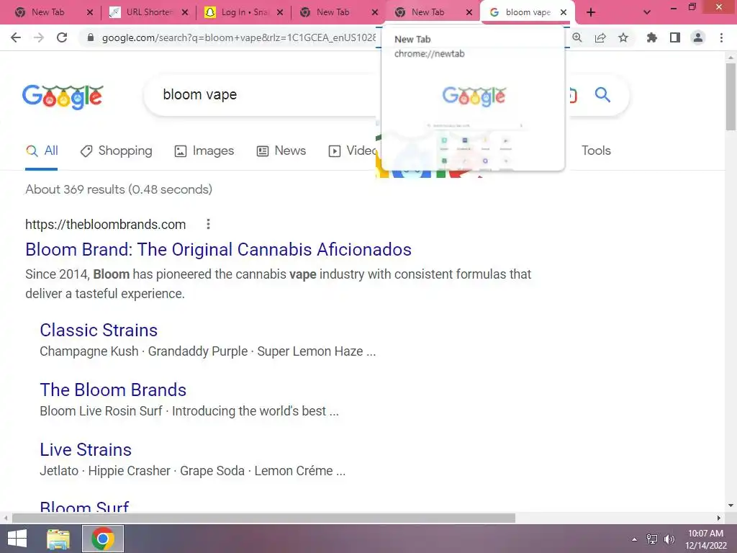Open File Explorer from the taskbar
Screen dimensions: 737x553
tap(58, 539)
